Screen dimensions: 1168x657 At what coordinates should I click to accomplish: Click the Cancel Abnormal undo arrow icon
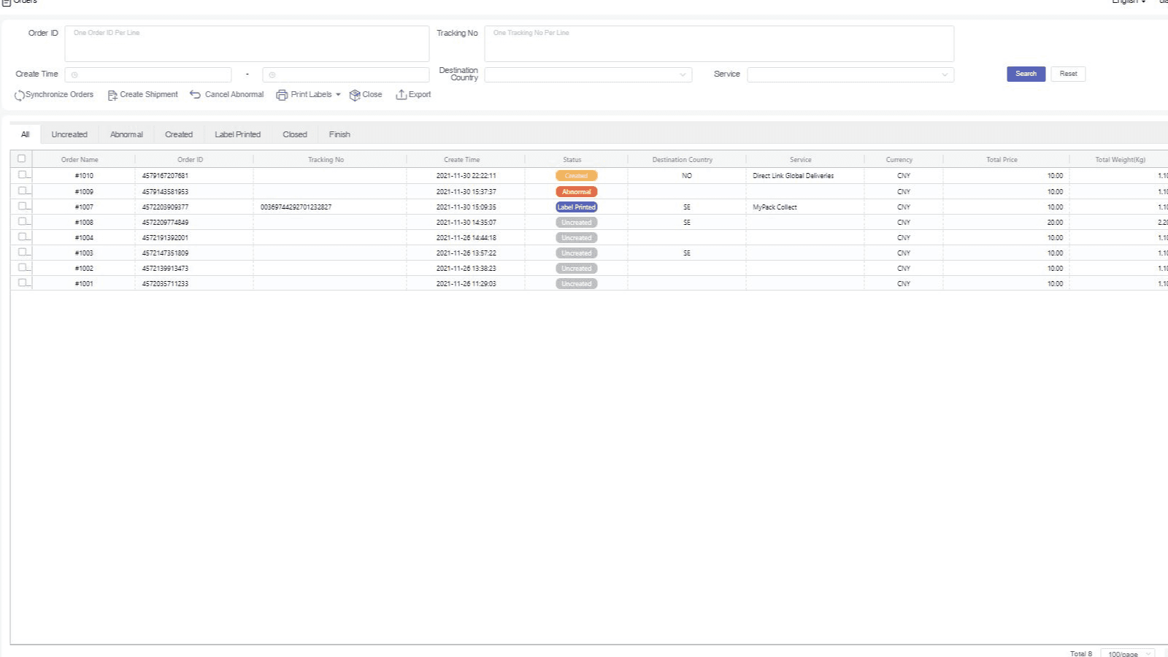(x=195, y=95)
